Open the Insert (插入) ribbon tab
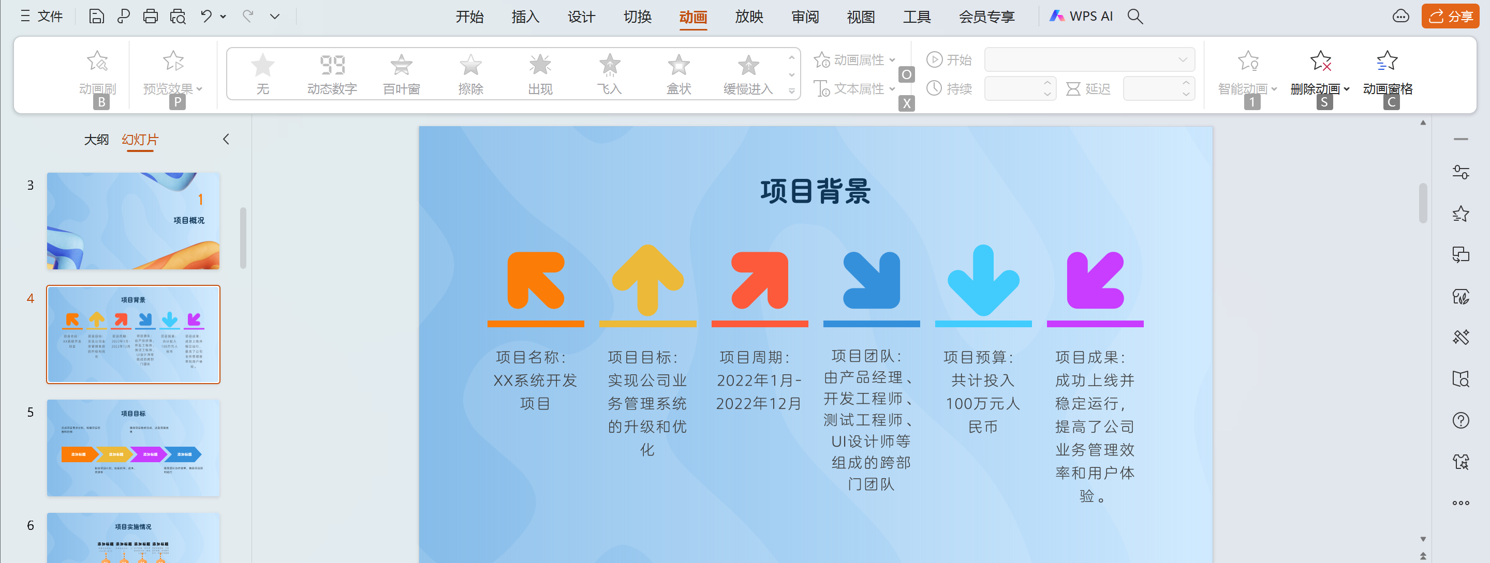Viewport: 1490px width, 563px height. (525, 16)
